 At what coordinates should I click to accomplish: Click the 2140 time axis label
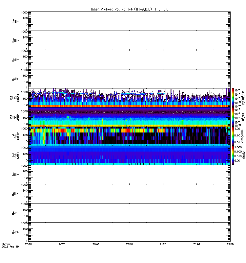pos(196,244)
